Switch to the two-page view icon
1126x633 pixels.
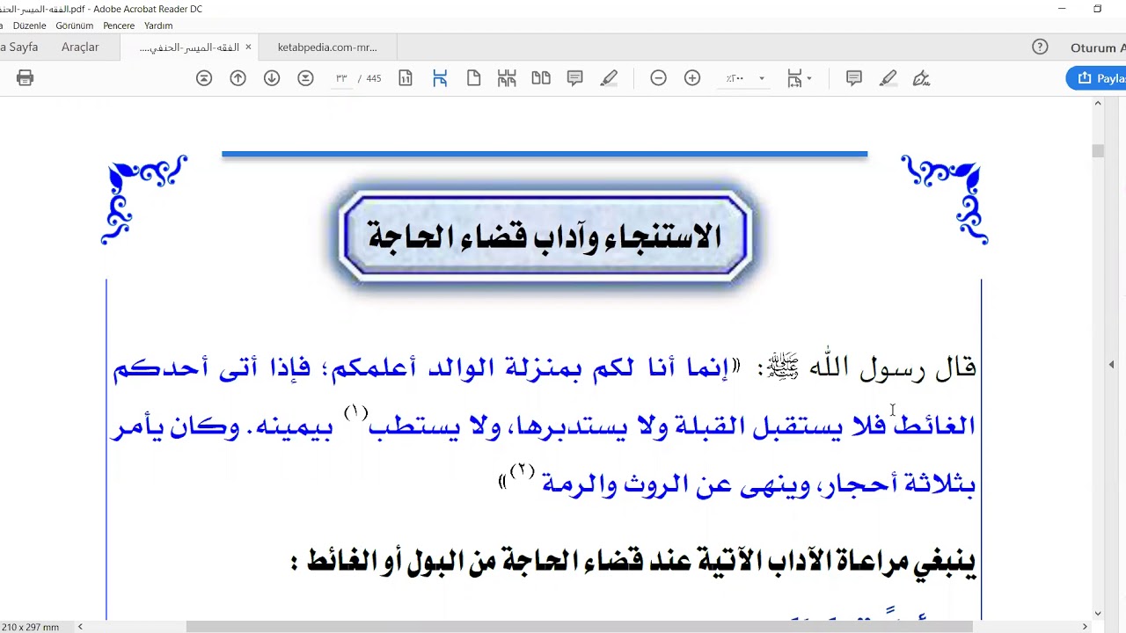pyautogui.click(x=541, y=78)
